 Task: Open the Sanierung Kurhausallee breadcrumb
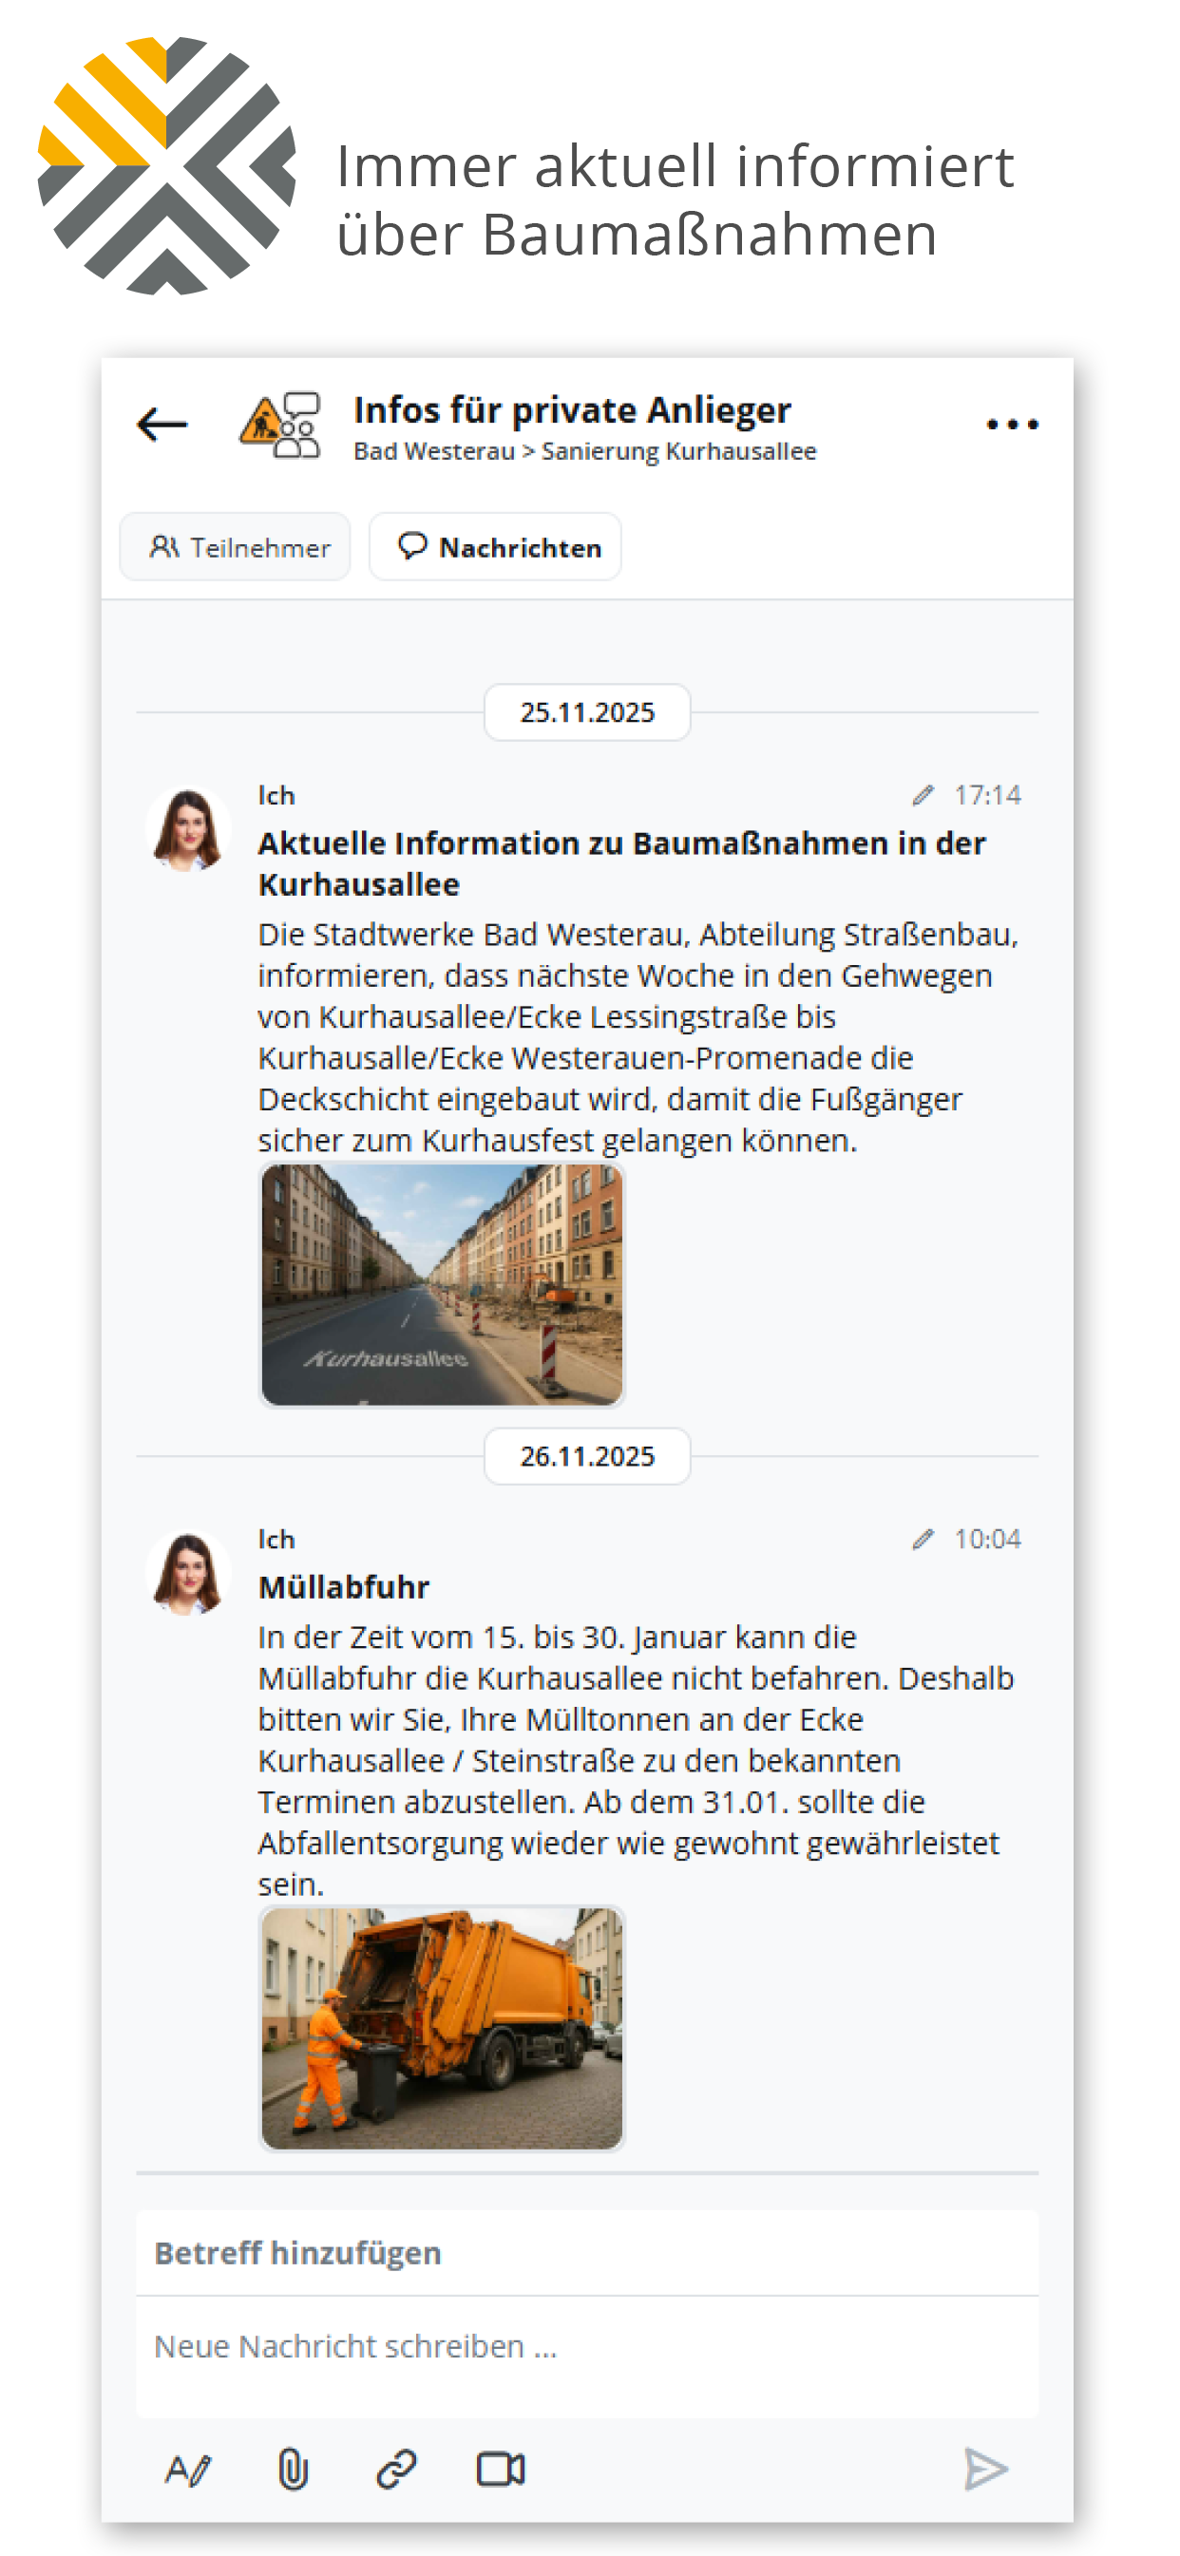click(678, 451)
